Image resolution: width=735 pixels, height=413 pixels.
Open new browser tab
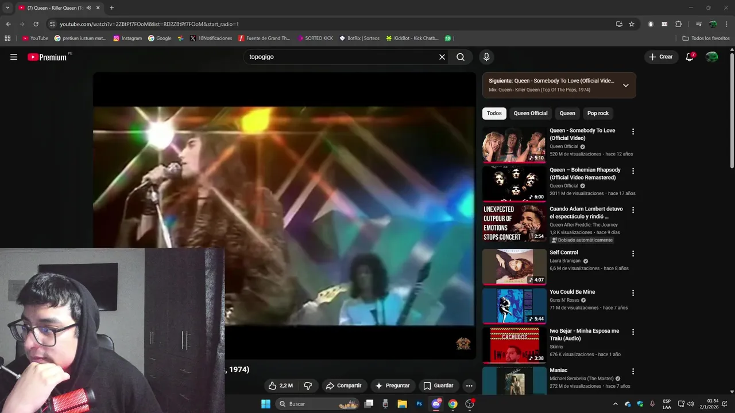tap(111, 8)
